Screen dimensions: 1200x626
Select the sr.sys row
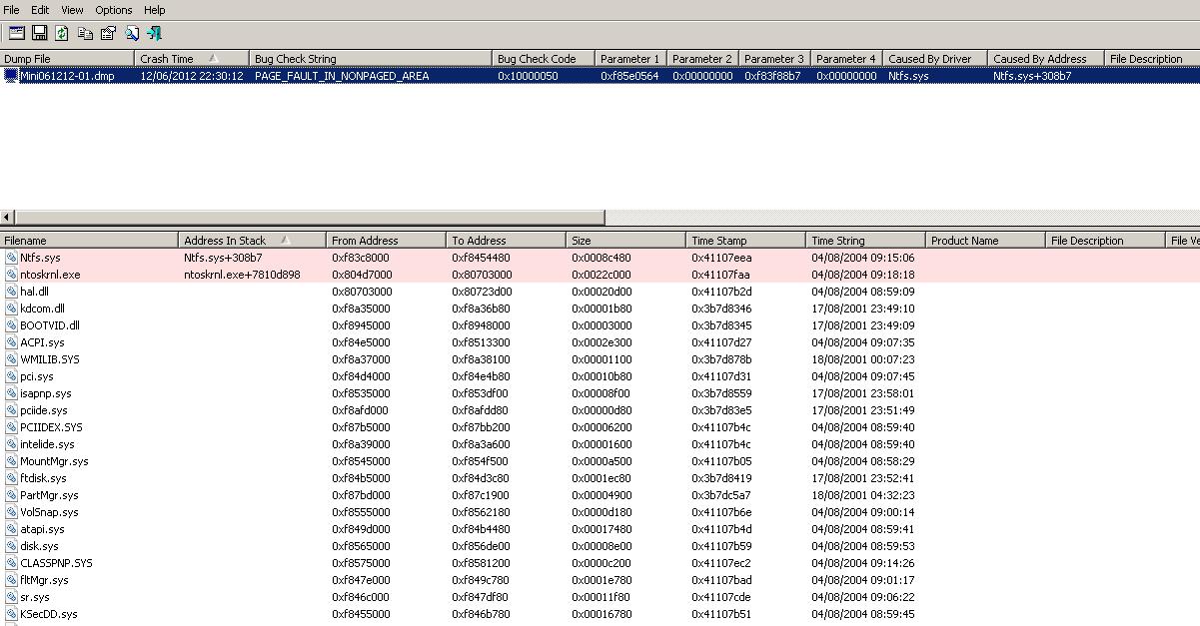[600, 597]
